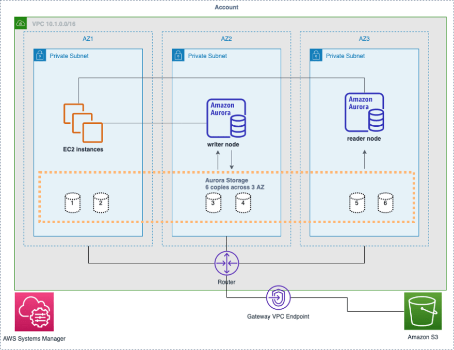Select storage copy cylinder 2
The image size is (454, 350).
pyautogui.click(x=101, y=203)
